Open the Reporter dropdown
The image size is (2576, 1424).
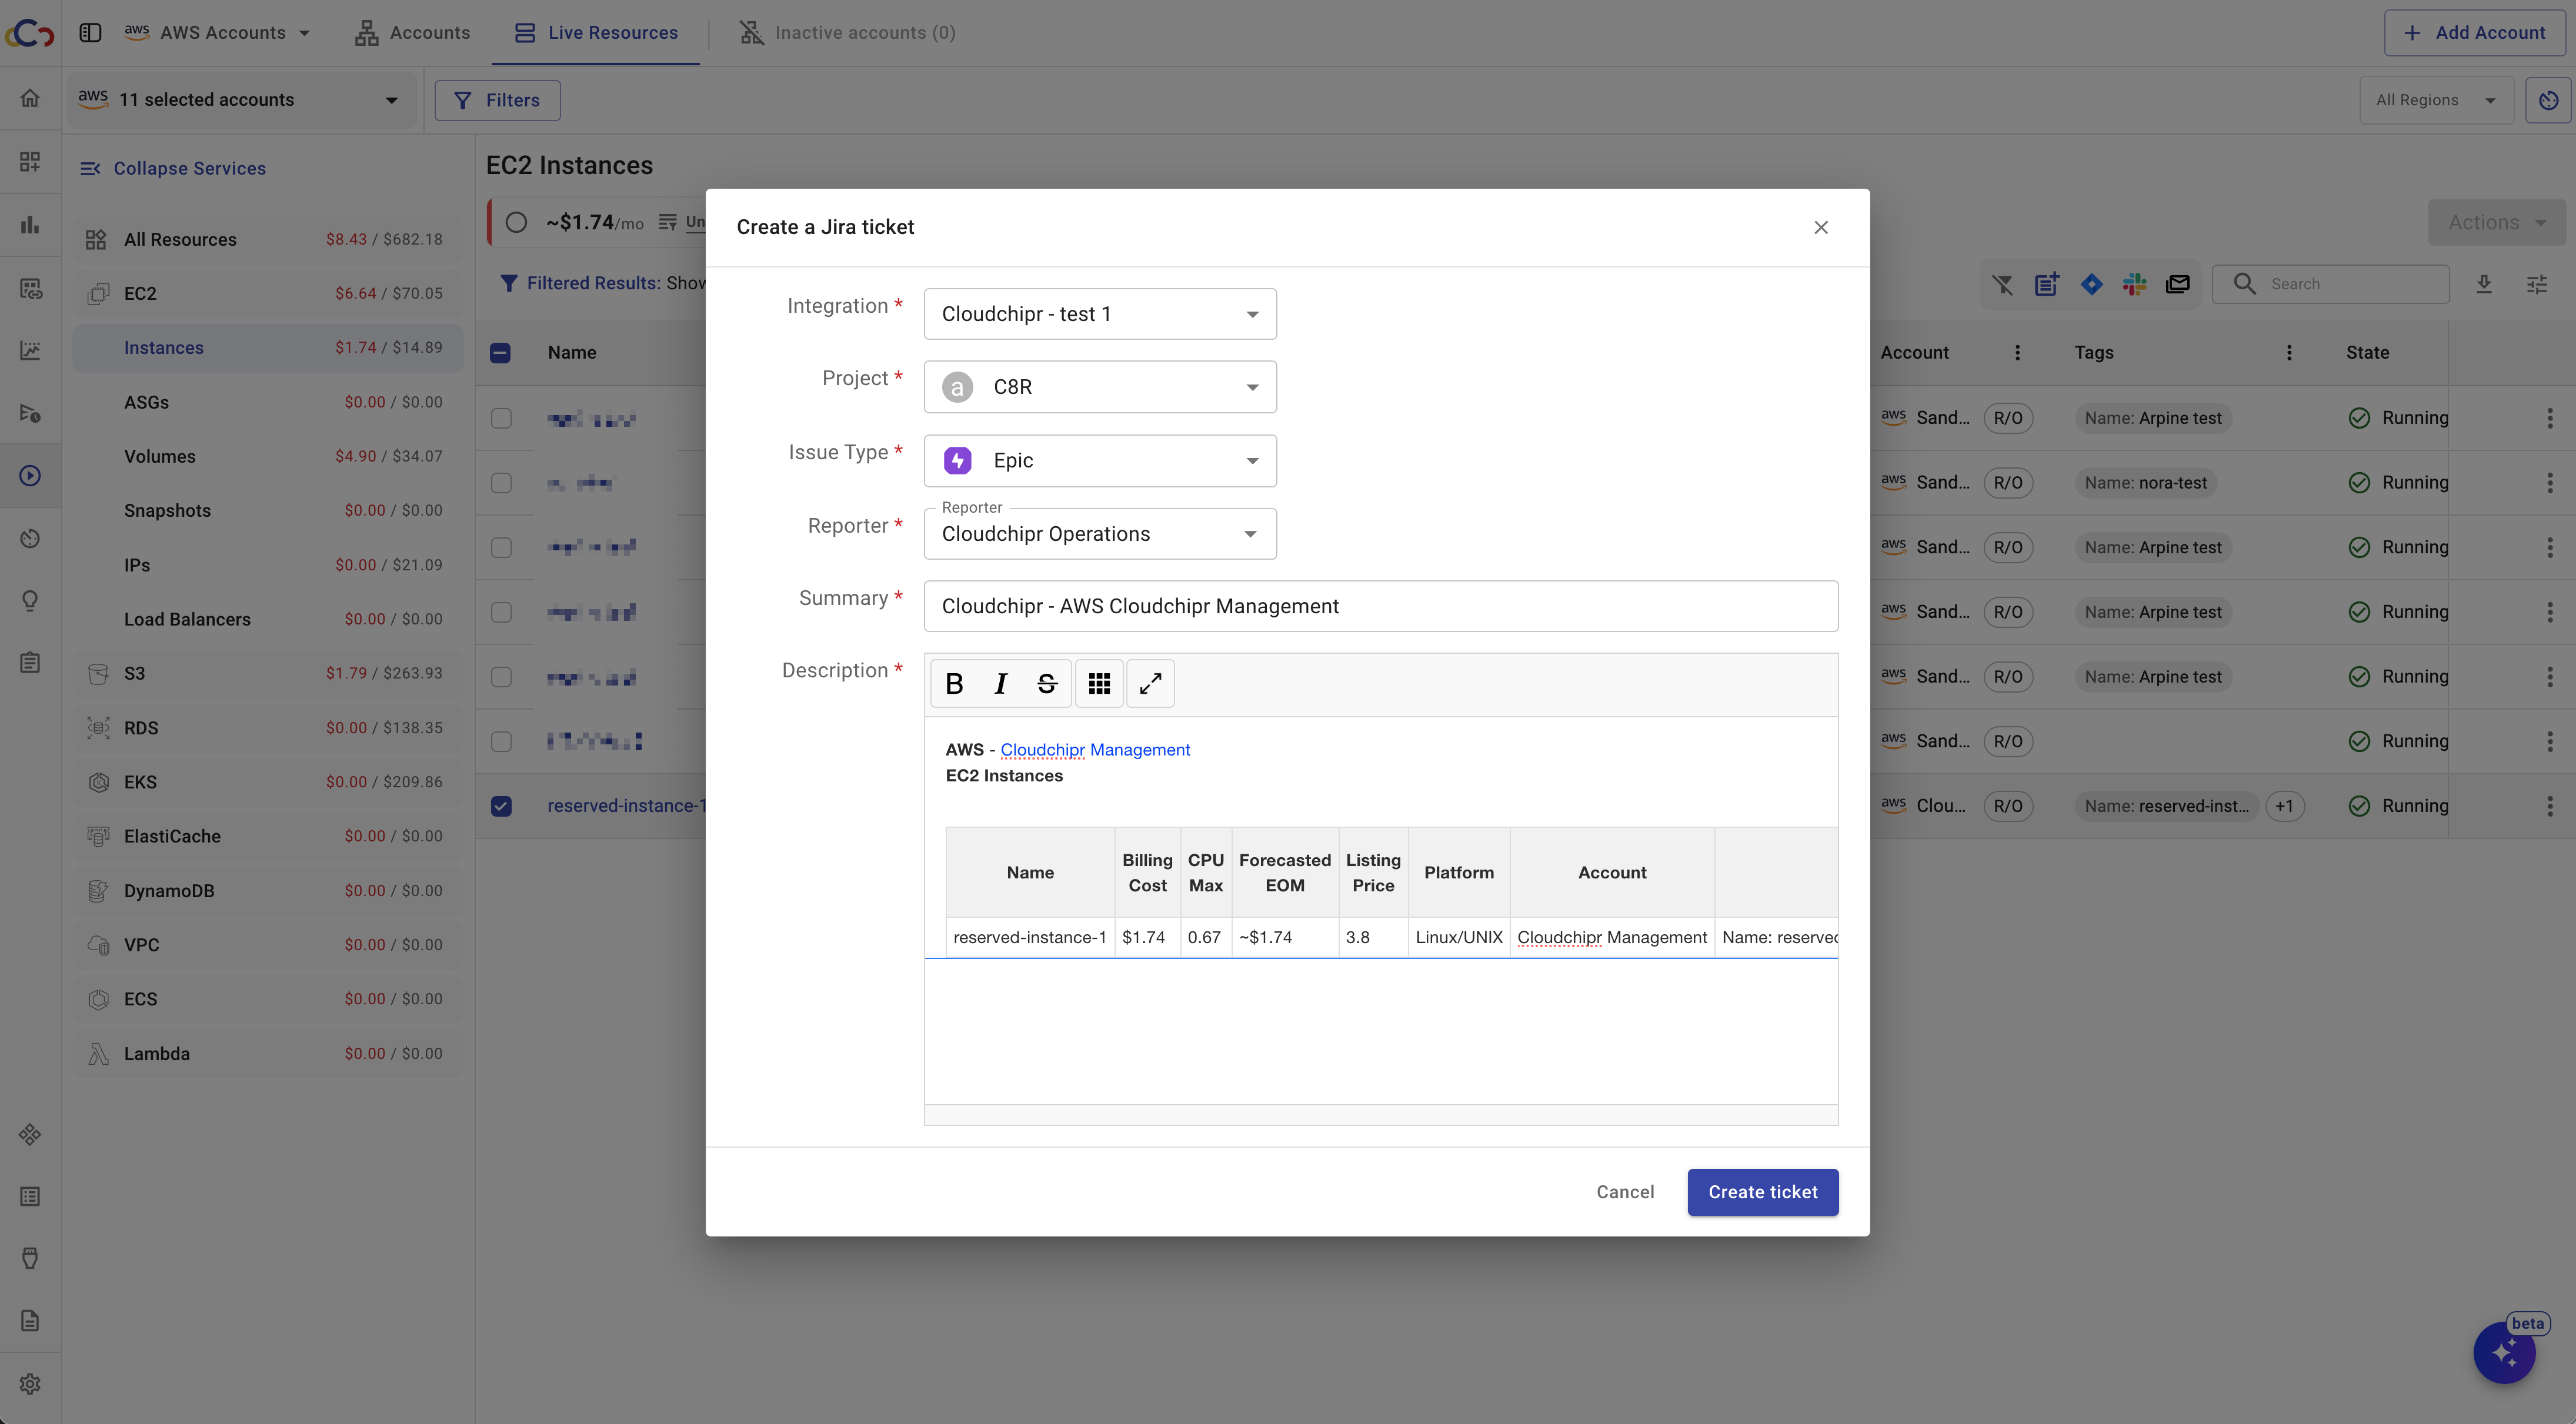coord(1099,534)
